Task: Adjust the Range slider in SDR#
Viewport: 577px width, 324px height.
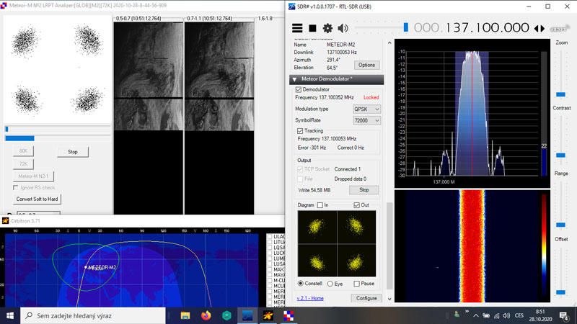Action: click(x=560, y=225)
